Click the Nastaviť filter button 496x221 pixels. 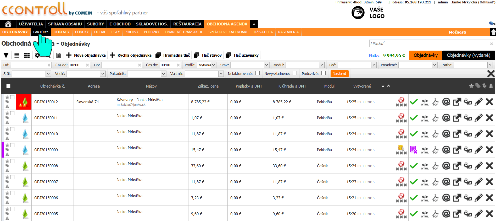[339, 74]
